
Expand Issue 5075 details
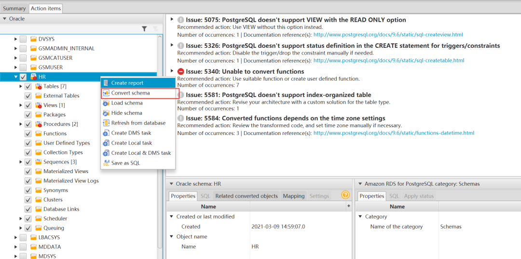click(172, 19)
